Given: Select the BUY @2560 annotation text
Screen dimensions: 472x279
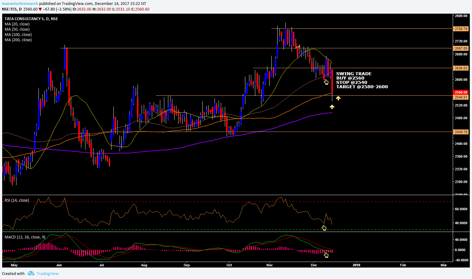Looking at the screenshot, I should coord(350,78).
